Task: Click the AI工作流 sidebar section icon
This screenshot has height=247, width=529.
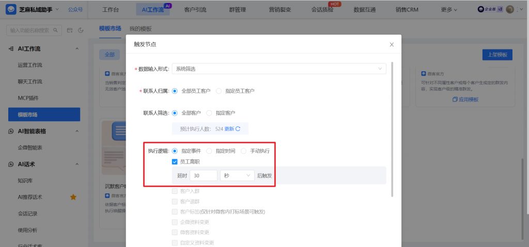Action: click(11, 49)
